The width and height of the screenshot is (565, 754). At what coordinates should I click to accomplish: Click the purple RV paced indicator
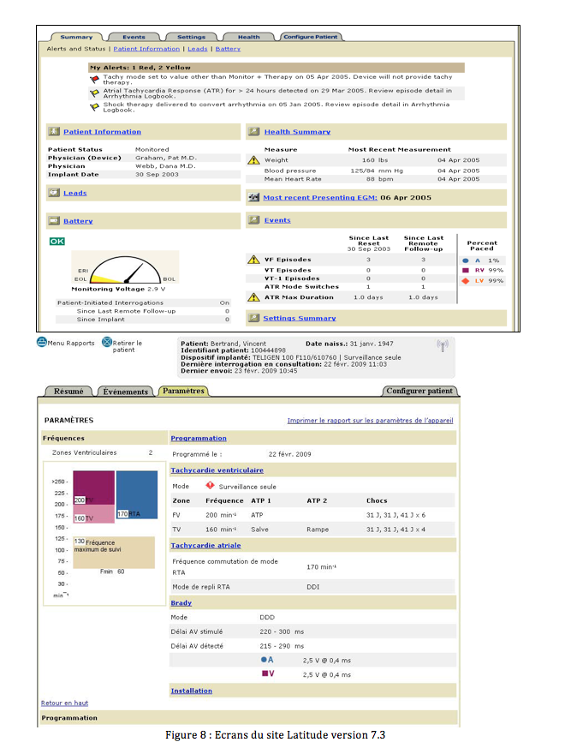[x=466, y=271]
